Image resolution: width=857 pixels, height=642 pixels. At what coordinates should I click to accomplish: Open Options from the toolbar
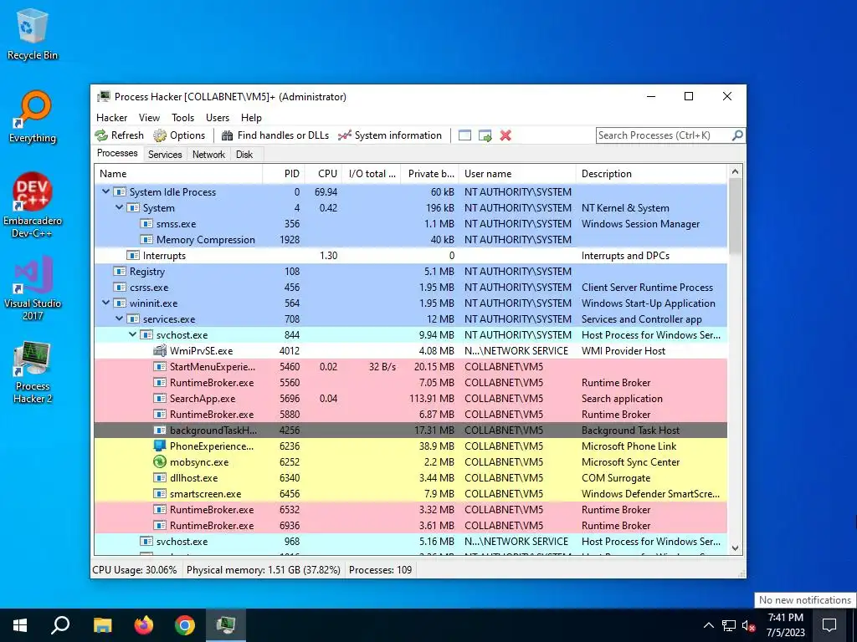click(x=179, y=135)
